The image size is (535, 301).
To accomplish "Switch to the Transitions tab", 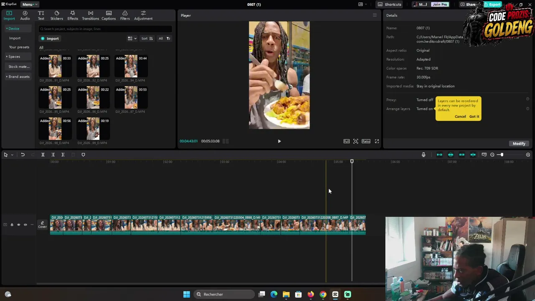I will (x=90, y=15).
